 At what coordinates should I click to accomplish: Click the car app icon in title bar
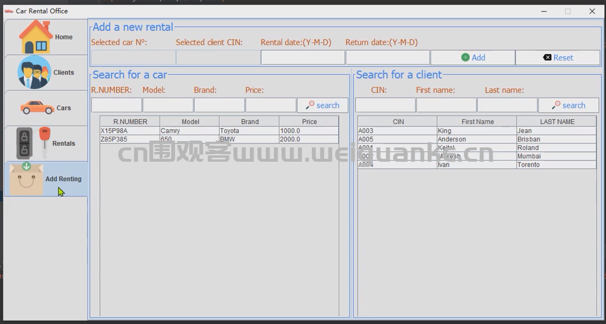click(9, 11)
